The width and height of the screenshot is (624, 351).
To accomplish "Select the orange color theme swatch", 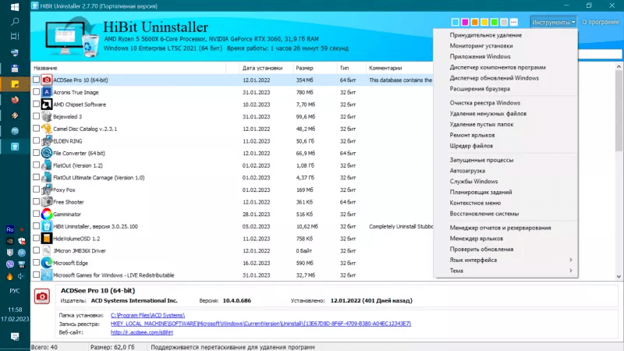I will pyautogui.click(x=475, y=23).
